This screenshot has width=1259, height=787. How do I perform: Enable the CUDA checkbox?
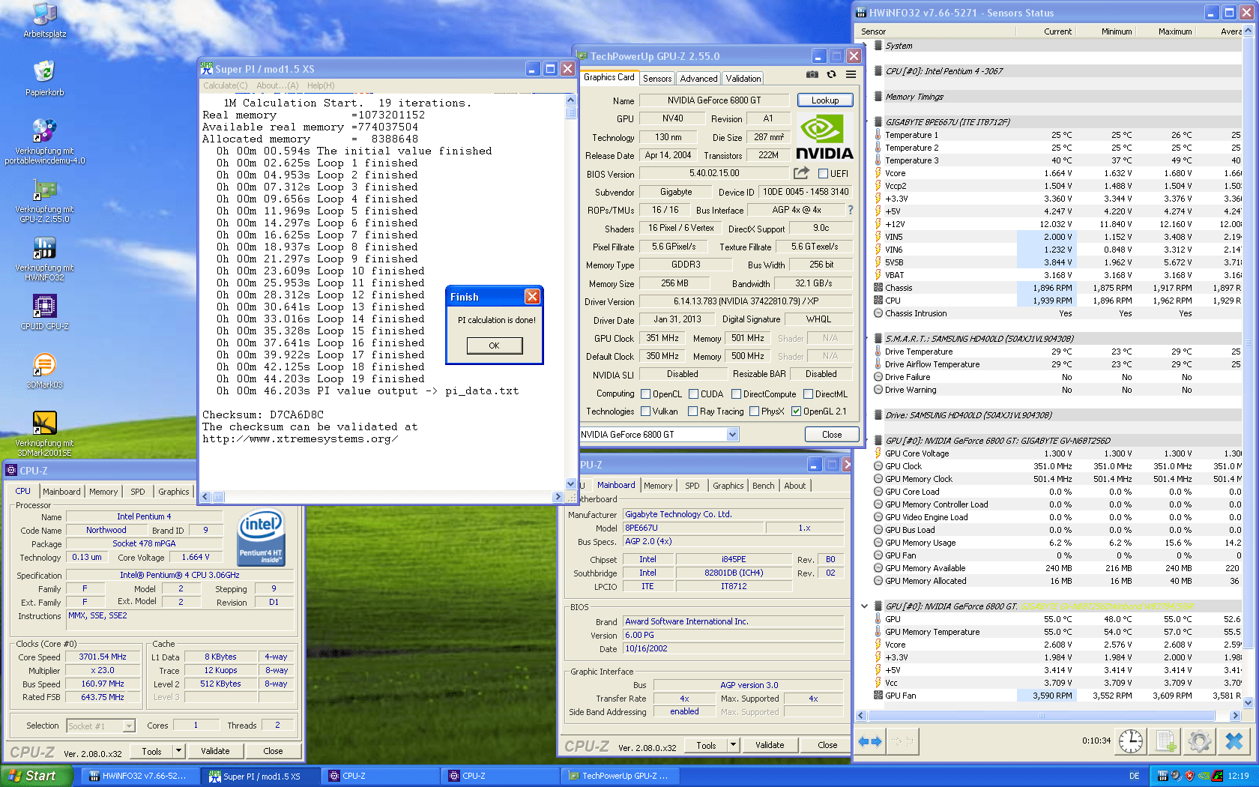pyautogui.click(x=693, y=394)
